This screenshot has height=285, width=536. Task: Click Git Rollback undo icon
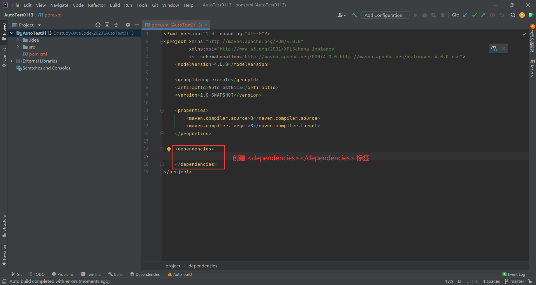pos(502,15)
